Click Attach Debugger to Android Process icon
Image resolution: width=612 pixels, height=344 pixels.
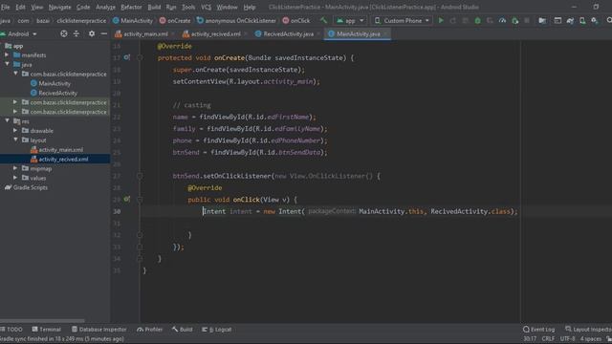[514, 21]
